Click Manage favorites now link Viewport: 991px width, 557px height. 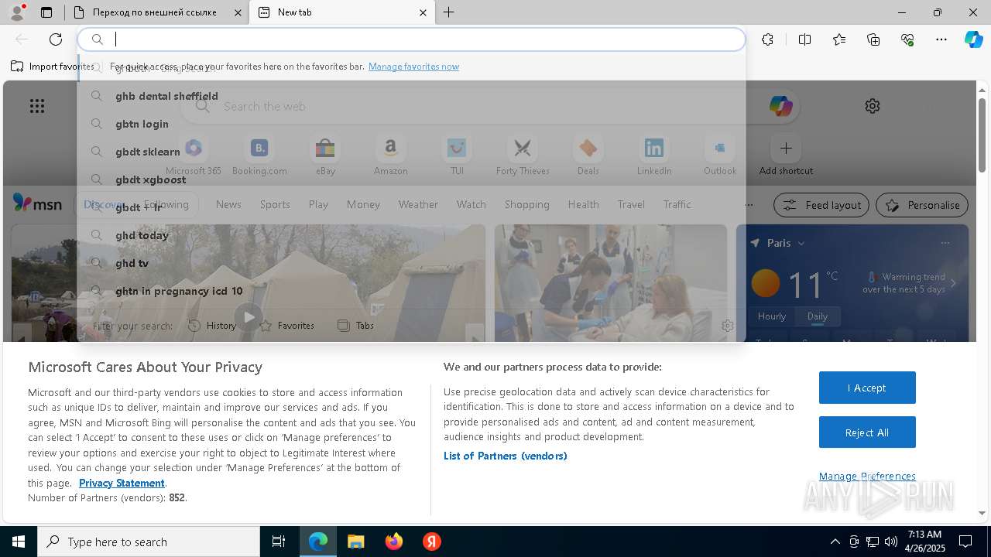413,67
